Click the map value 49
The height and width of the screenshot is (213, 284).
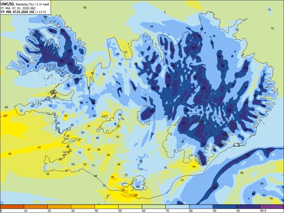tap(99, 149)
